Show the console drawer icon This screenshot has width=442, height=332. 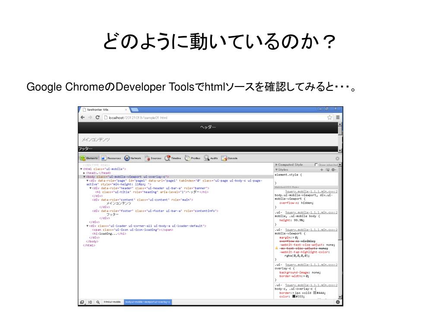[x=90, y=302]
